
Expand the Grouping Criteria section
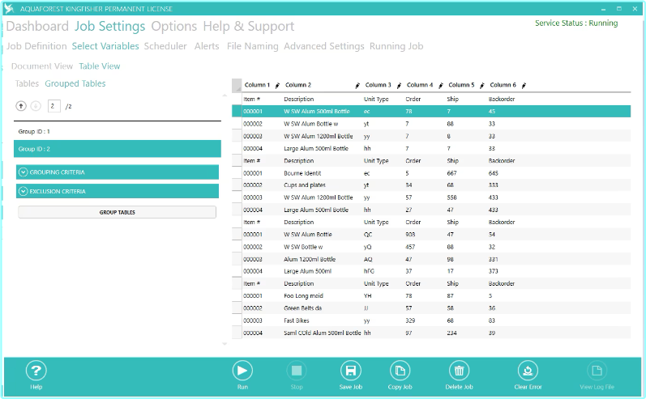tap(23, 172)
